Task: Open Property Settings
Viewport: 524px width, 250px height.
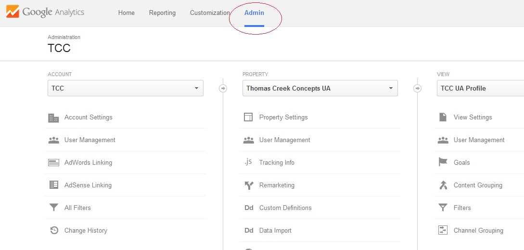Action: click(283, 118)
